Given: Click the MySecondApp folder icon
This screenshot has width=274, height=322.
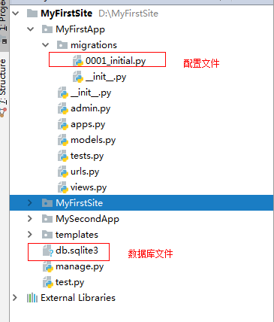Looking at the screenshot, I should [47, 218].
